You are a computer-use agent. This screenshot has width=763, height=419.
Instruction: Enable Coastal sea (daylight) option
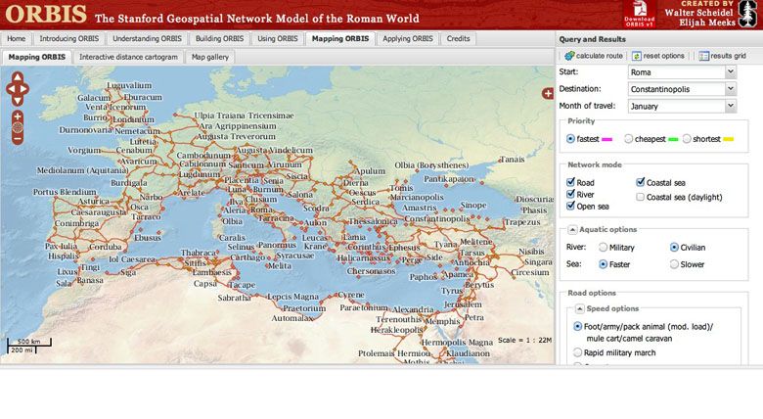point(640,197)
